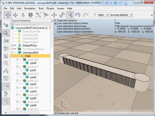
Task: Toggle the click selection tool
Action: click(x=70, y=15)
